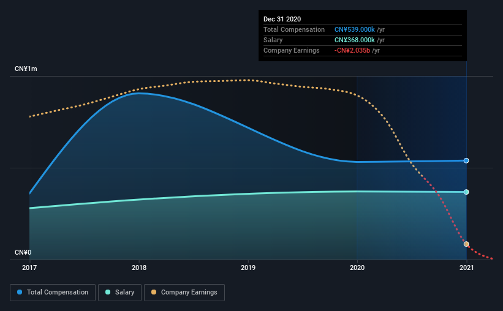Click the CN¥1m y-axis label

tap(26, 69)
